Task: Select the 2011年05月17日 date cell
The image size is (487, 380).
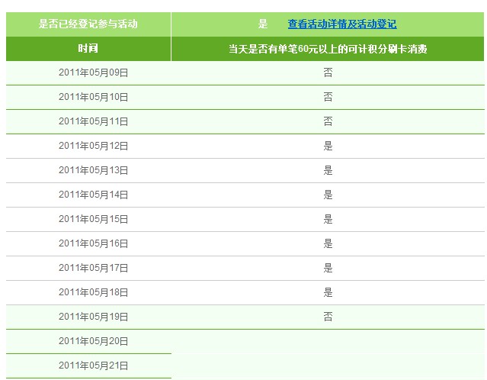Action: [x=93, y=269]
